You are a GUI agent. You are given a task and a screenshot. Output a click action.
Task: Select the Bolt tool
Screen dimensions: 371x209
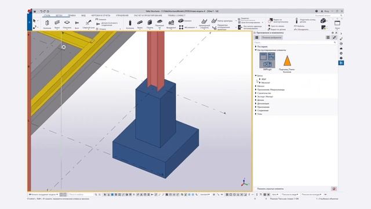(x=77, y=24)
